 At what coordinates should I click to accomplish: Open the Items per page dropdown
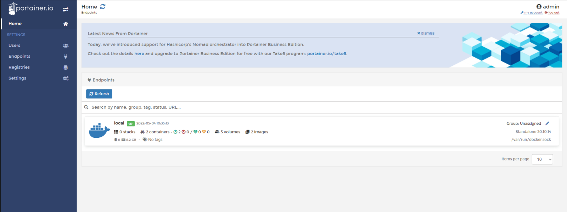(542, 159)
